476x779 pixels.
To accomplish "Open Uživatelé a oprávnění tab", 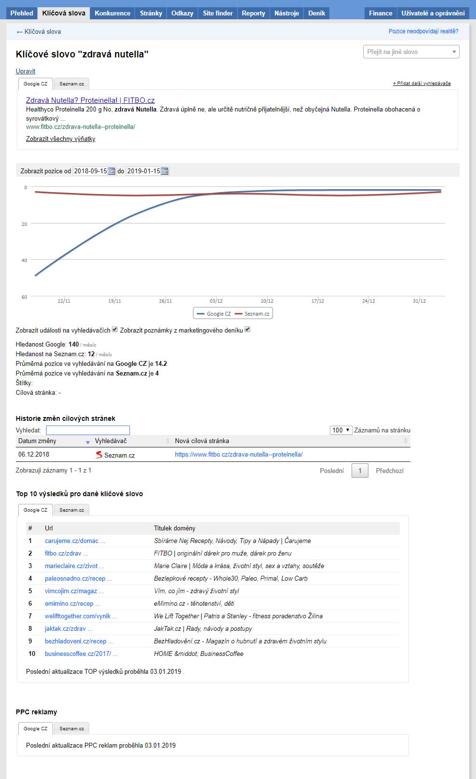I will 433,13.
